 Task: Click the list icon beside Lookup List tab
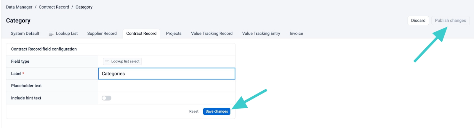pos(51,34)
